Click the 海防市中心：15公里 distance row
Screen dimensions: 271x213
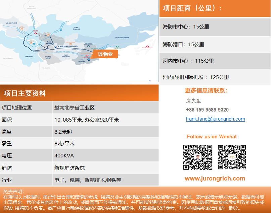click(215, 27)
